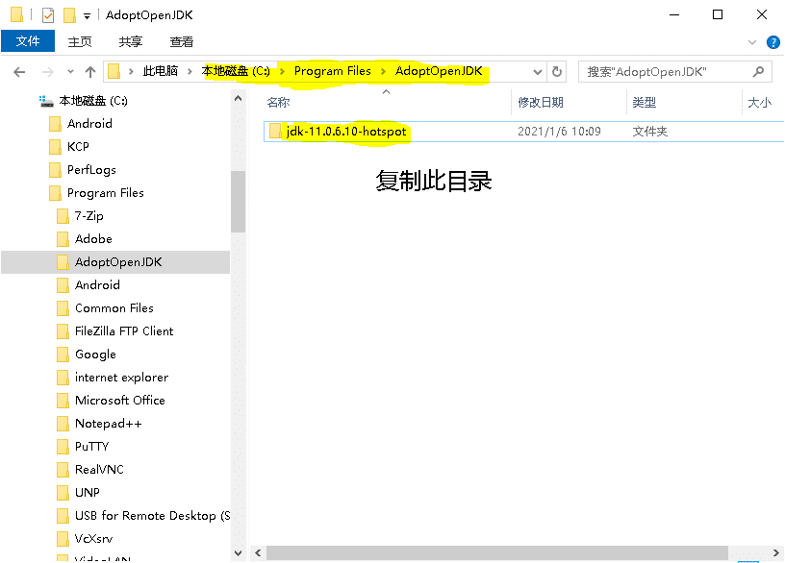Click Program Files in the address breadcrumb
This screenshot has height=563, width=785.
[x=332, y=71]
